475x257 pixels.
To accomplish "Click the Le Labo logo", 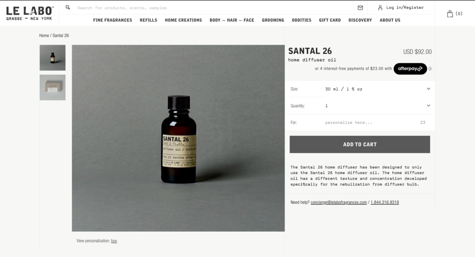I will [30, 13].
